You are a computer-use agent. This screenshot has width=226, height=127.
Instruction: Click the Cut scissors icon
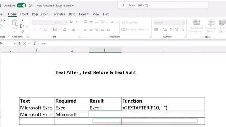click(22, 21)
